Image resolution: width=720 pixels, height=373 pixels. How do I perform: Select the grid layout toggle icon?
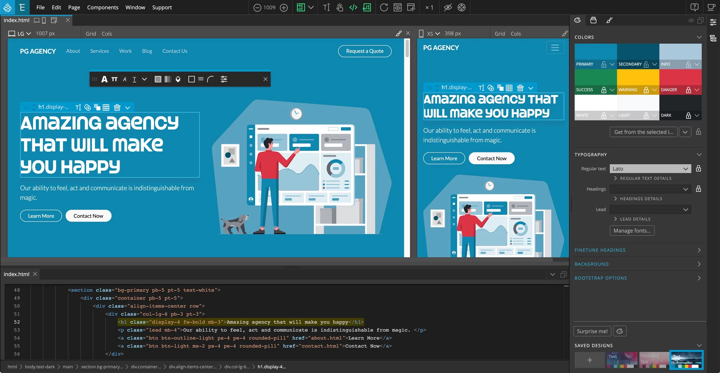point(300,7)
